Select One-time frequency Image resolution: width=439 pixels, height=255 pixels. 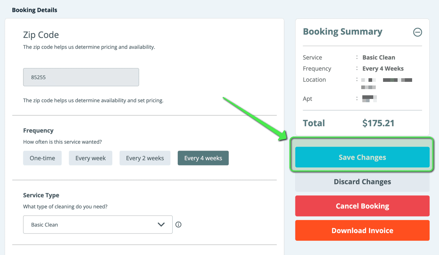43,158
